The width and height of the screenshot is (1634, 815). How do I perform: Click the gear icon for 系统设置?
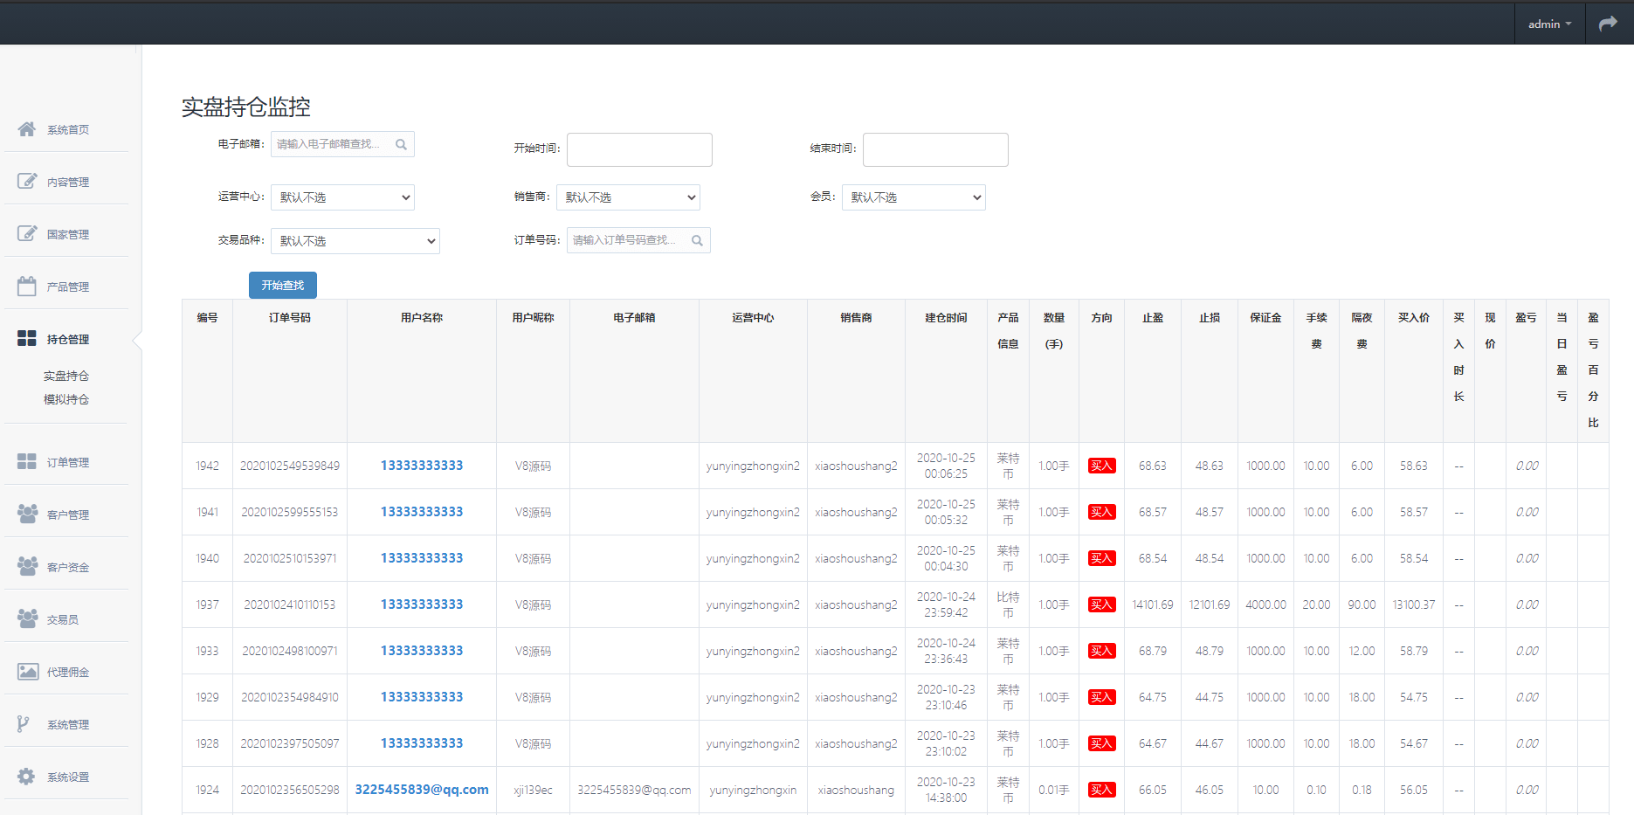point(27,777)
